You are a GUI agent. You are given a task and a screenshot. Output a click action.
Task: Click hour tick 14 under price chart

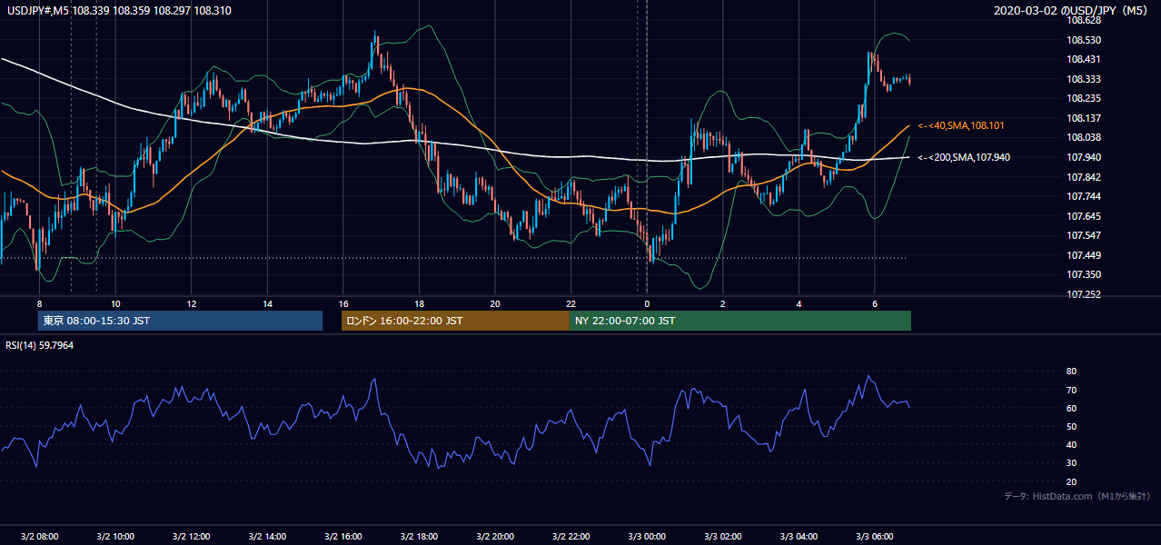(x=267, y=303)
